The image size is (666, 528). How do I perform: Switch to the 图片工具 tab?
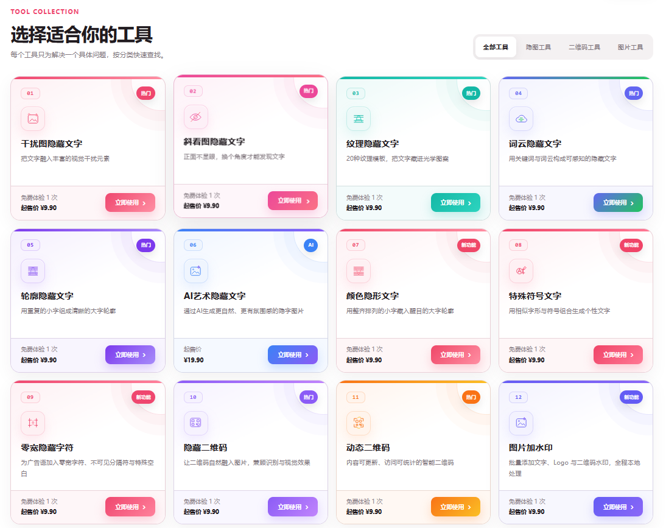coord(630,47)
